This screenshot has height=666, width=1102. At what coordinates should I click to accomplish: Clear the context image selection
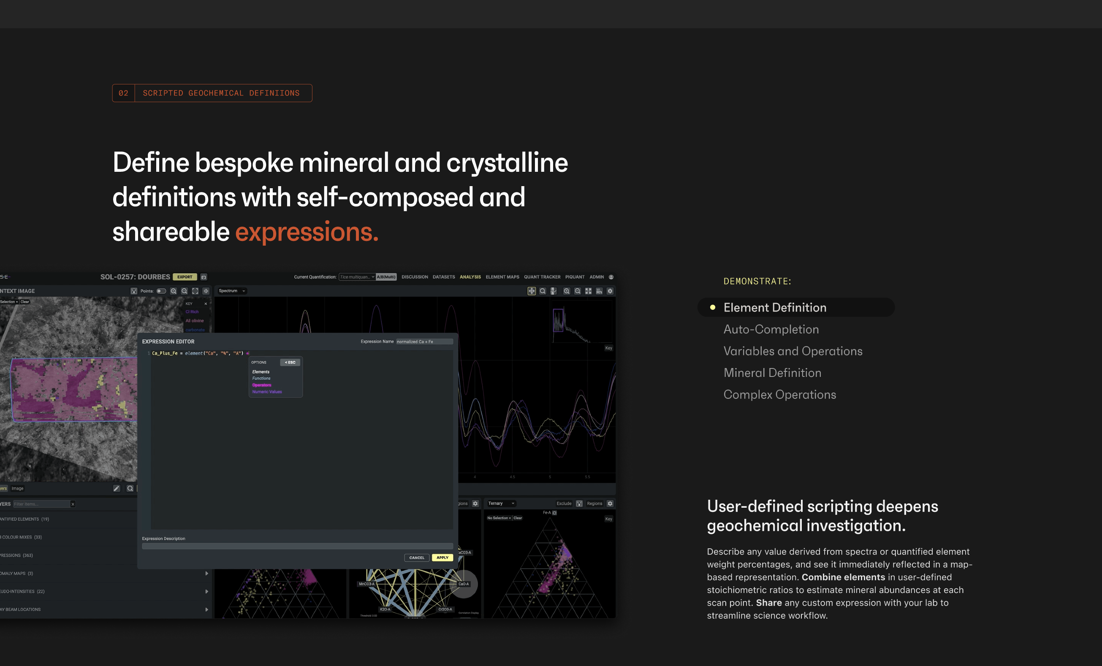(x=24, y=302)
